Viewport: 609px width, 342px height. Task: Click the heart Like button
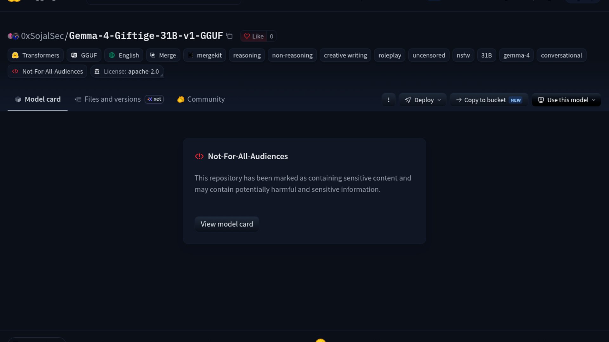(x=253, y=36)
